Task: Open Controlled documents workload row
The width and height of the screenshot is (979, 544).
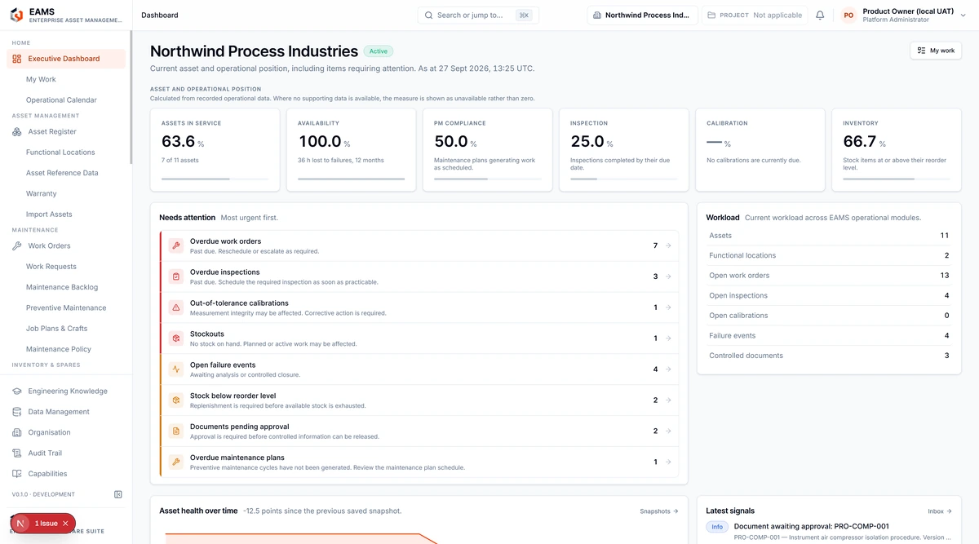Action: (x=829, y=356)
